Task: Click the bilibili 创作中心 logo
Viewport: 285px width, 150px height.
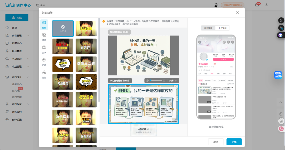Action: tap(18, 5)
